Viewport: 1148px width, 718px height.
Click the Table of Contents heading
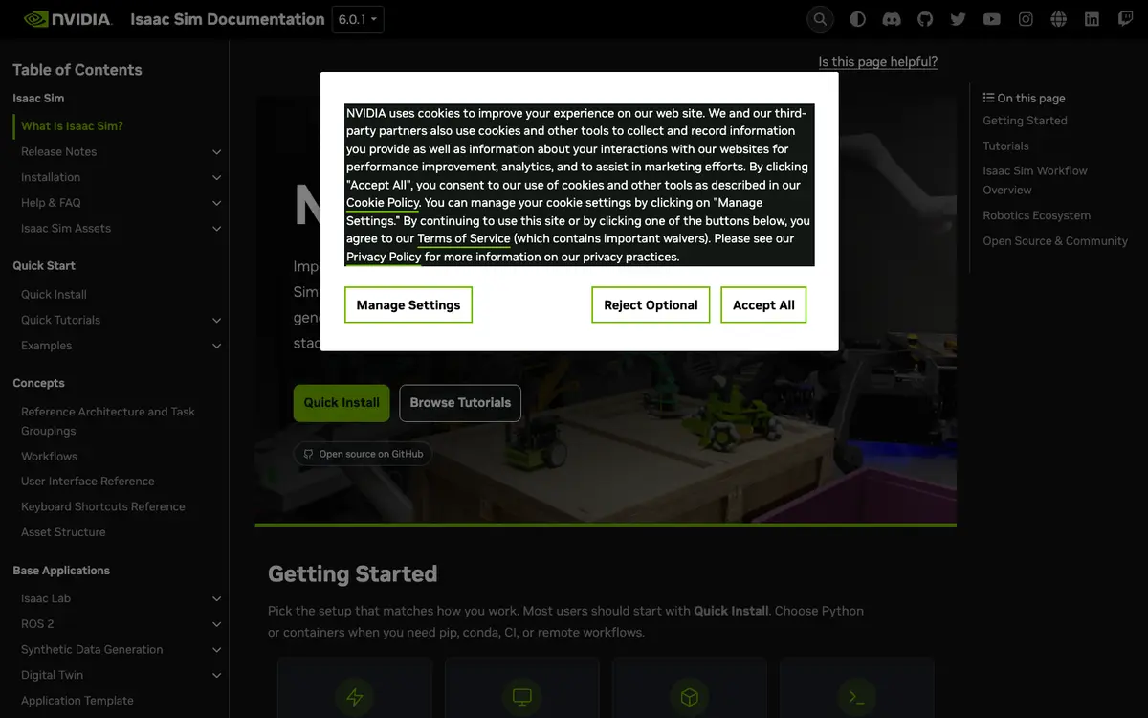(77, 69)
